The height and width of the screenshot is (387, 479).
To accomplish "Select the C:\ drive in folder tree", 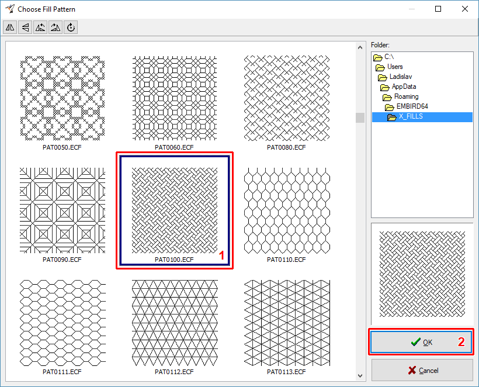I will 388,57.
